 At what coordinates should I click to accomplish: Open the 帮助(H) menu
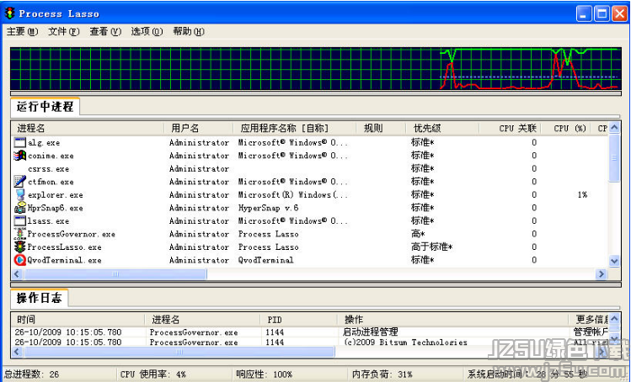point(189,31)
